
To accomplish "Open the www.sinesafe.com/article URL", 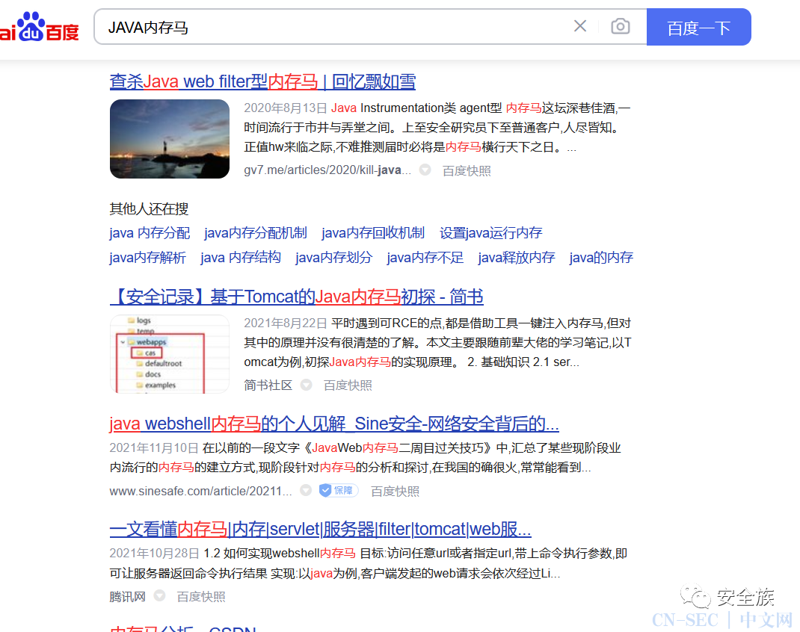I will pos(200,492).
